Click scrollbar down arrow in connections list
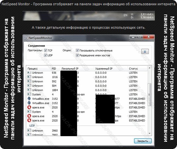The width and height of the screenshot is (177, 149). [150, 133]
